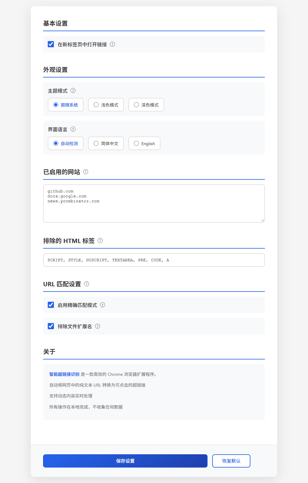Select the 浅色模式 theme option
Image resolution: width=308 pixels, height=483 pixels.
pos(106,105)
